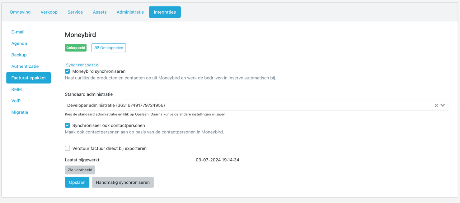Click the Integraties tab
460x203 pixels.
pyautogui.click(x=165, y=12)
